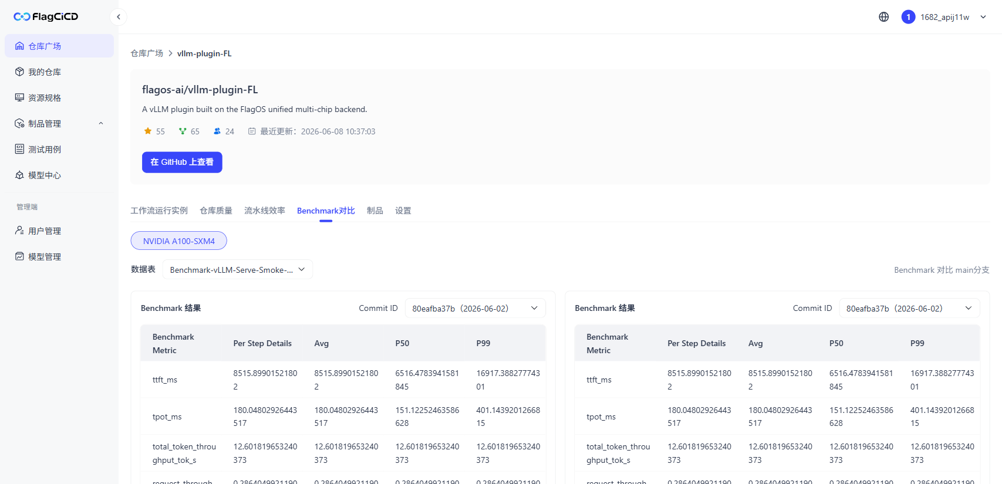The width and height of the screenshot is (1002, 484).
Task: Click right table P50 column header
Action: point(836,343)
